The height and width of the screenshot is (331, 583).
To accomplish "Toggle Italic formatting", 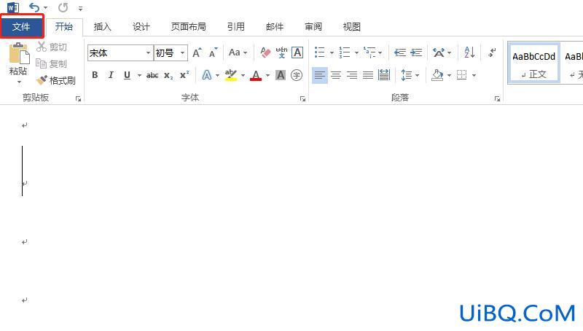I will tap(111, 75).
